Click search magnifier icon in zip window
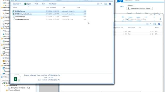Image resolution: width=165 pixels, height=92 pixels. 160,19
